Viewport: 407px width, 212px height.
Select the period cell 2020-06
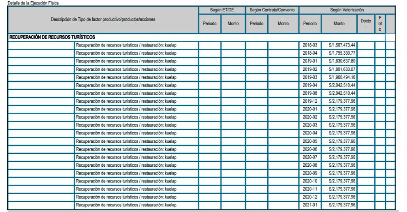[x=310, y=149]
